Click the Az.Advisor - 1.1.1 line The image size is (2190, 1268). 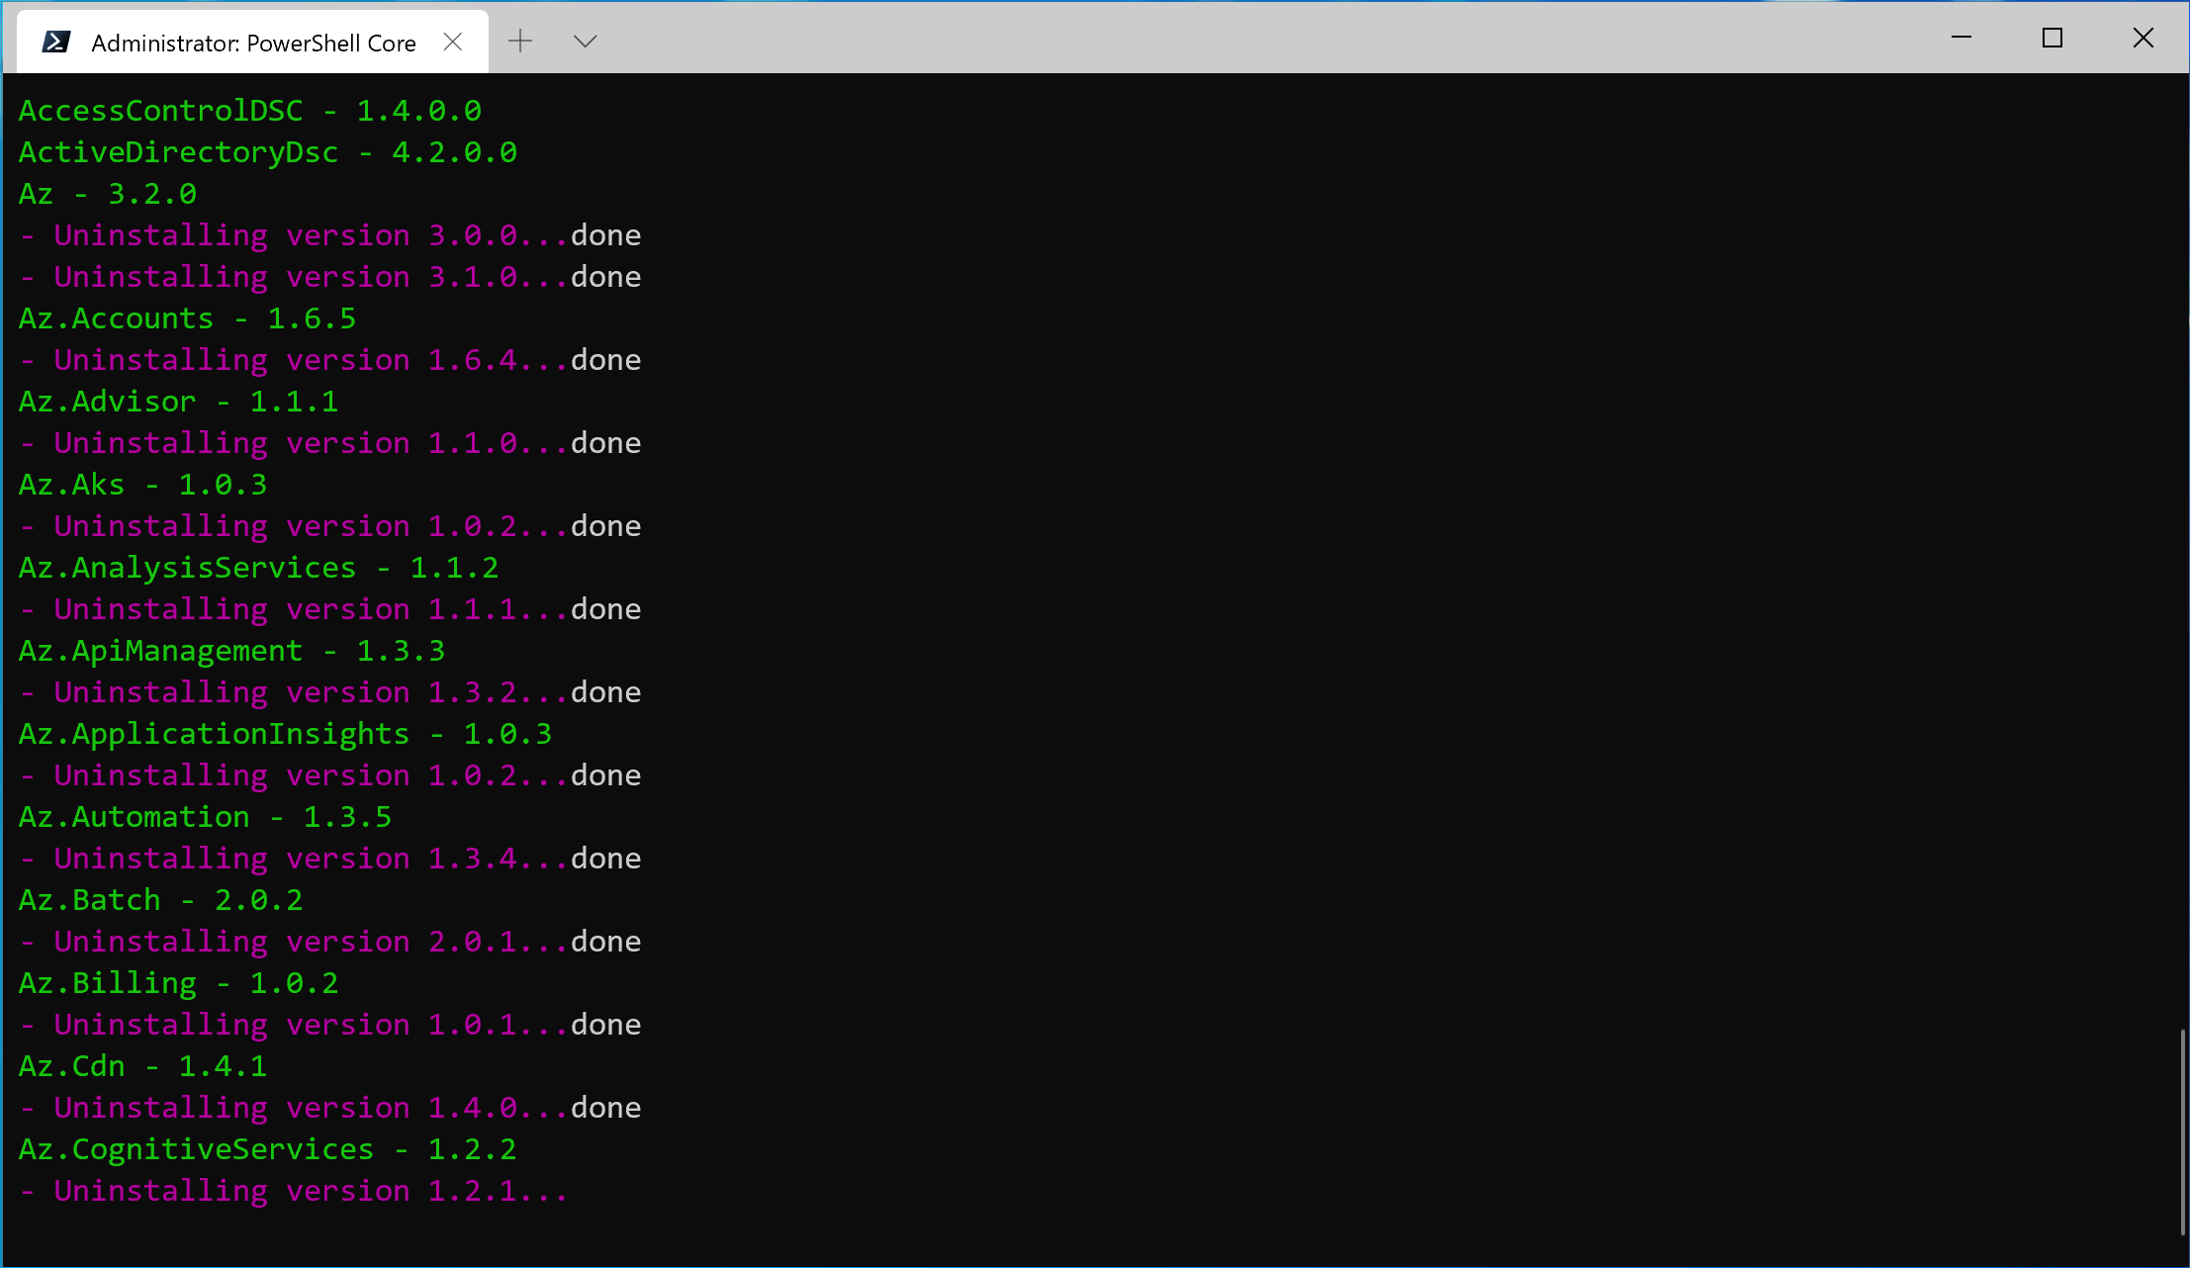click(x=177, y=401)
